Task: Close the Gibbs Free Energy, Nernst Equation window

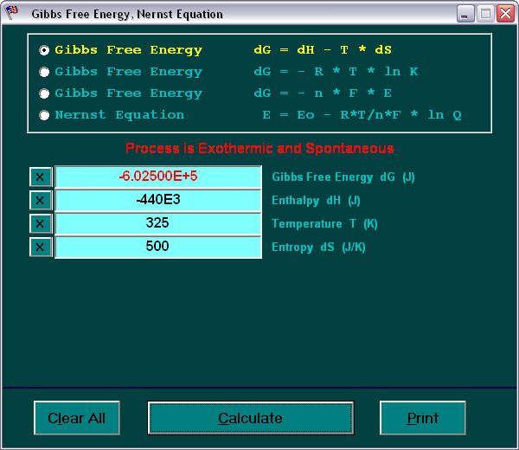Action: 505,14
